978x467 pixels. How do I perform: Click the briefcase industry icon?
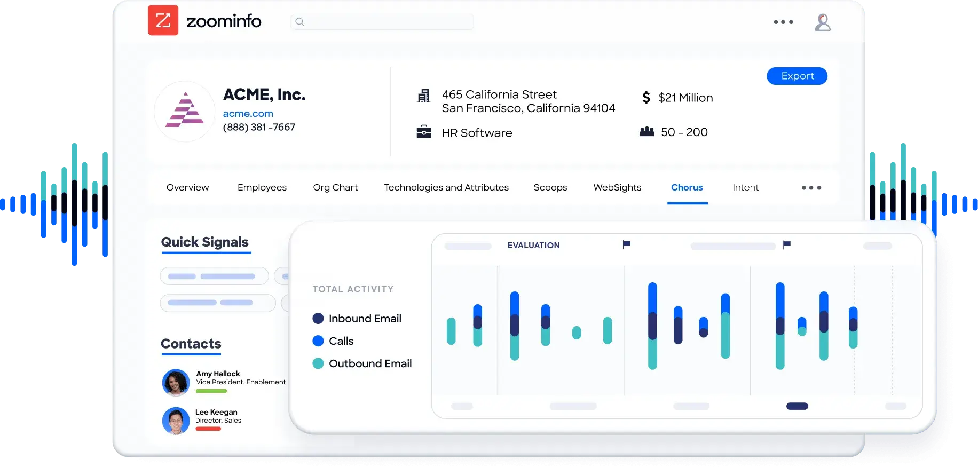424,132
